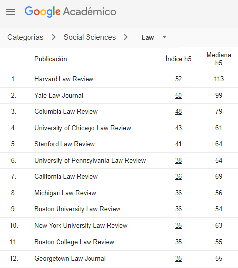Select the text California Law Review
The height and width of the screenshot is (268, 238).
66,176
